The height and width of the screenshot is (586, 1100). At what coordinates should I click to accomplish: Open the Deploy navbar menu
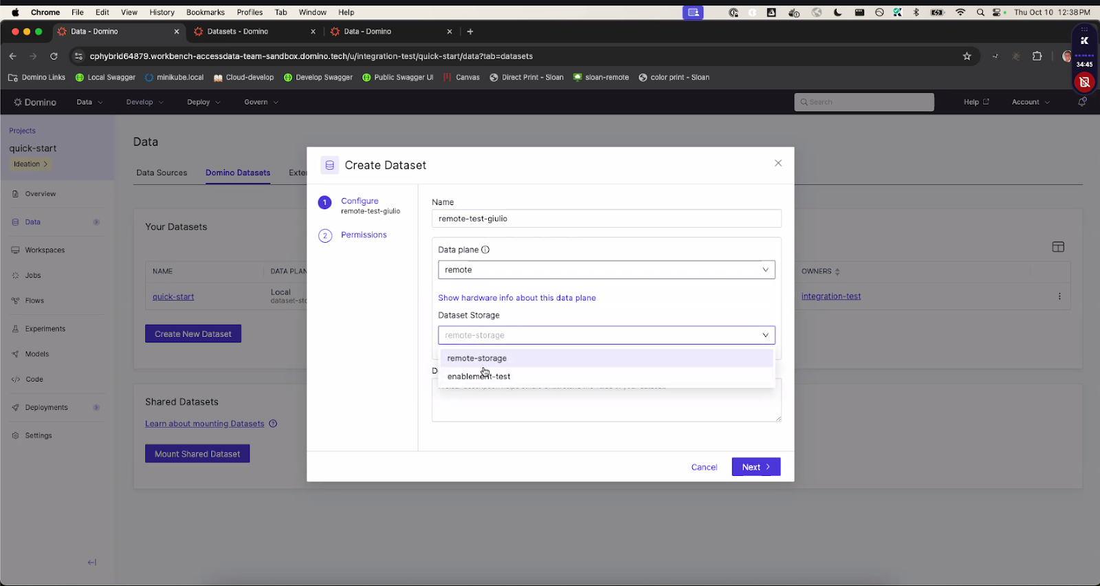point(203,102)
